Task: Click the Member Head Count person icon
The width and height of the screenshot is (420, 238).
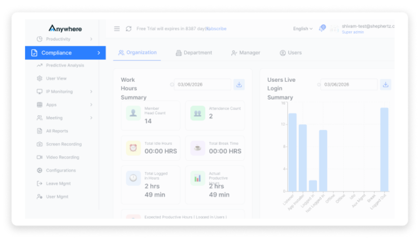Action: click(x=133, y=113)
